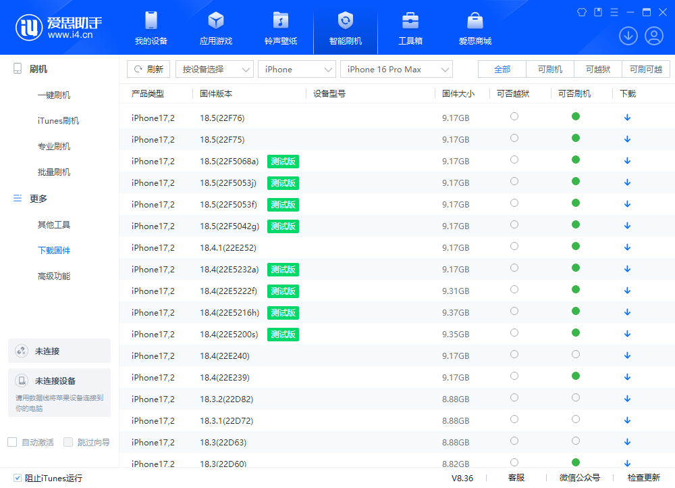This screenshot has height=488, width=675.
Task: Toggle the 自动激活 checkbox
Action: pyautogui.click(x=12, y=442)
